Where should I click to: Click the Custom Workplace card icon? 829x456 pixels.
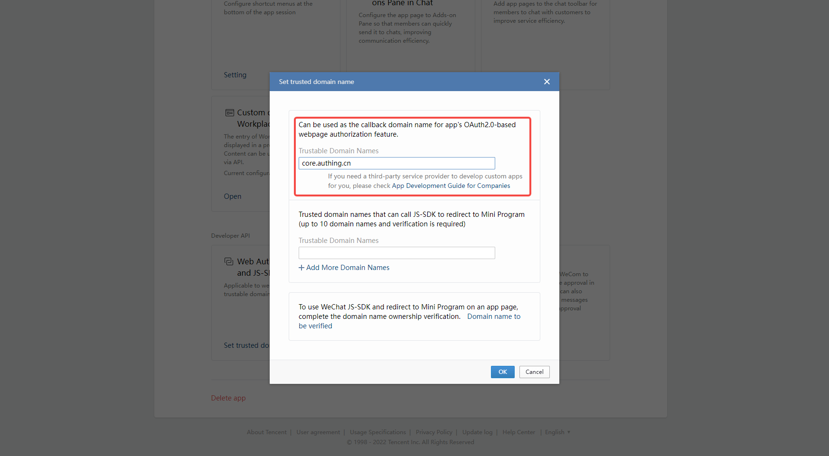pyautogui.click(x=229, y=113)
